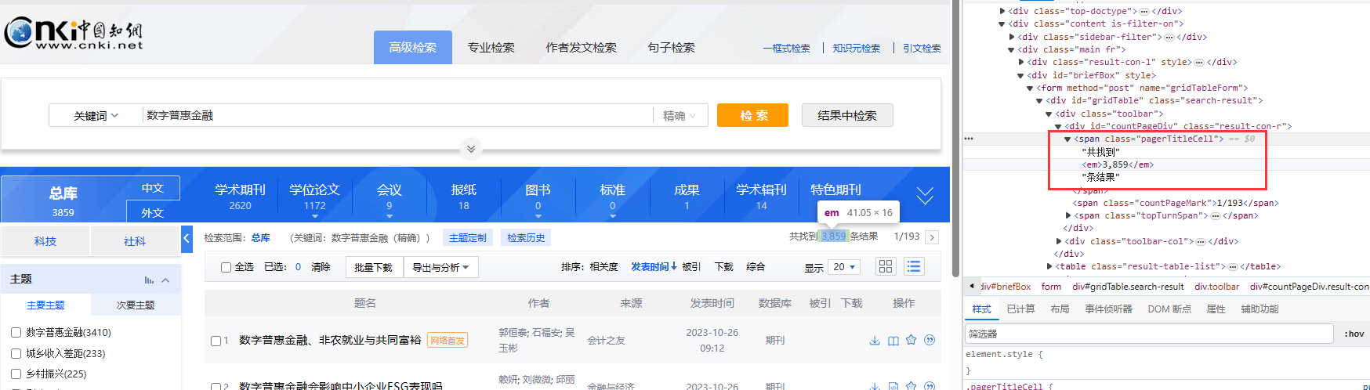Open the 关键词 search field dropdown
Viewport: 1370px width, 390px height.
point(96,116)
